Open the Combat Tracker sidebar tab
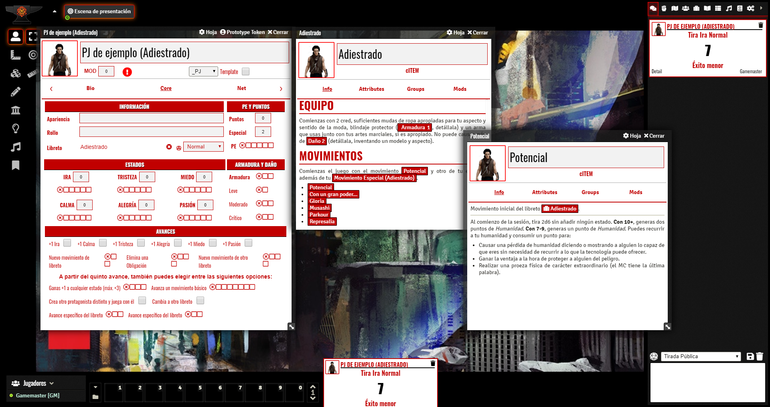 pyautogui.click(x=664, y=8)
